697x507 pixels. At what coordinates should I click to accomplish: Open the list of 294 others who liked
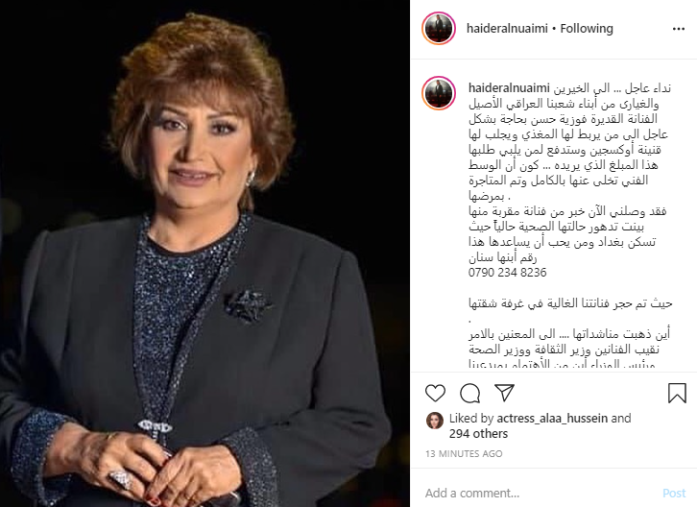[x=478, y=434]
